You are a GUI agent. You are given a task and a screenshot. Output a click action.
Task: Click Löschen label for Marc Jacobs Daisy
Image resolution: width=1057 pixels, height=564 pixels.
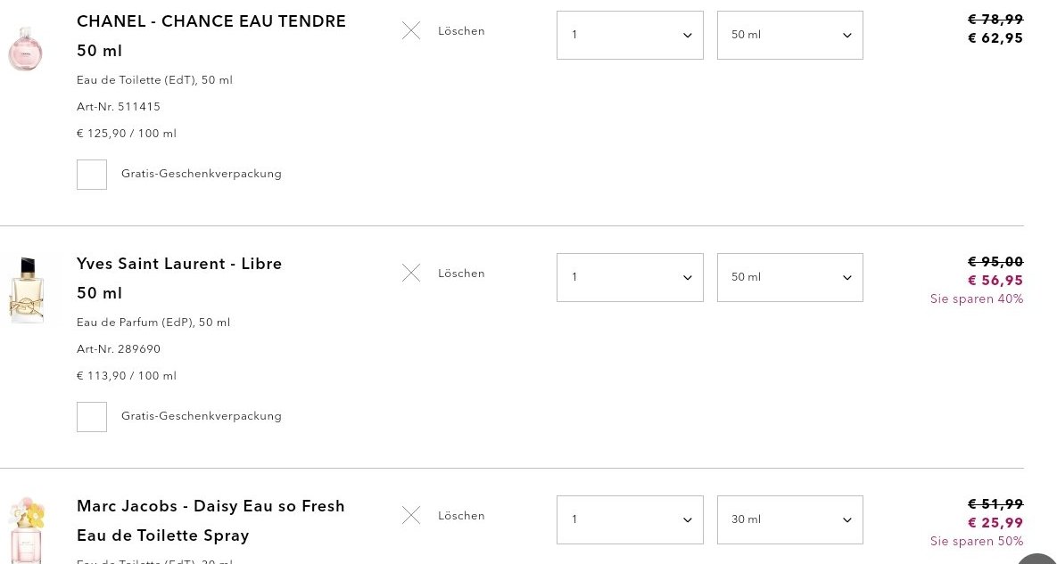(x=461, y=516)
